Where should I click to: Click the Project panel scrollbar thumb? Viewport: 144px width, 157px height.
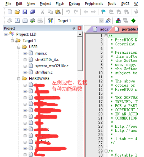[80, 54]
